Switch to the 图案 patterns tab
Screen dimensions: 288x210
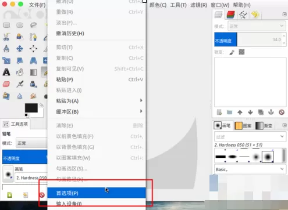click(x=243, y=126)
